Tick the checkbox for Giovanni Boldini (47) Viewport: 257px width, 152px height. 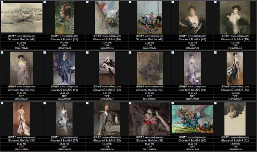click(x=130, y=2)
